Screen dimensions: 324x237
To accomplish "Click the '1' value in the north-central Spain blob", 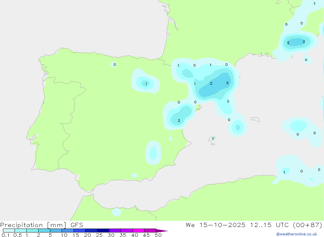I will (146, 84).
